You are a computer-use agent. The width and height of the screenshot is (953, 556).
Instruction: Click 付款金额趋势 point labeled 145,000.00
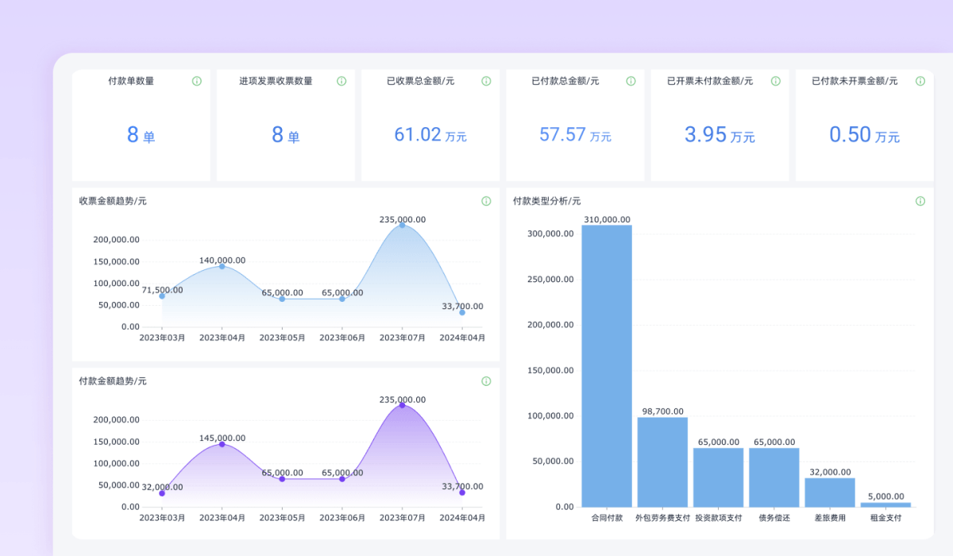tap(222, 444)
